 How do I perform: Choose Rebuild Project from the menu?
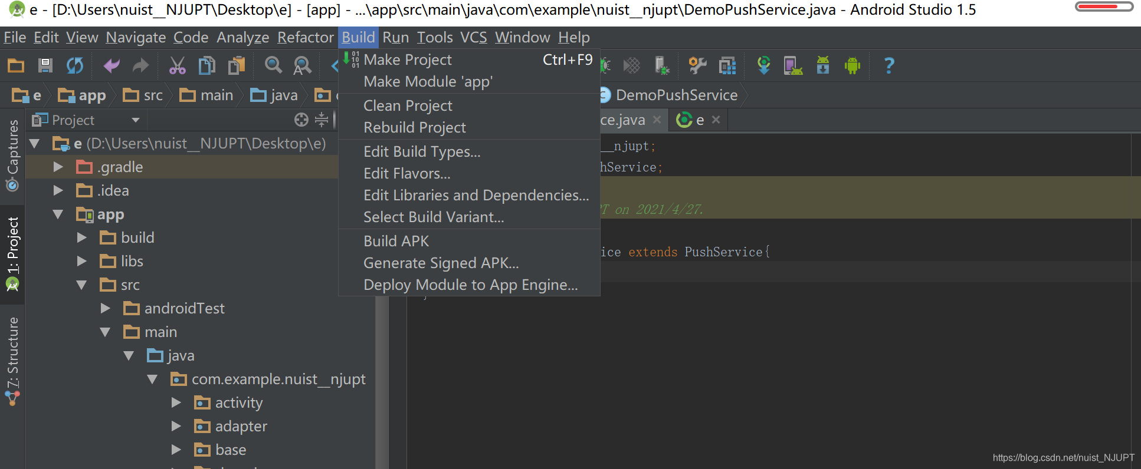tap(469, 128)
